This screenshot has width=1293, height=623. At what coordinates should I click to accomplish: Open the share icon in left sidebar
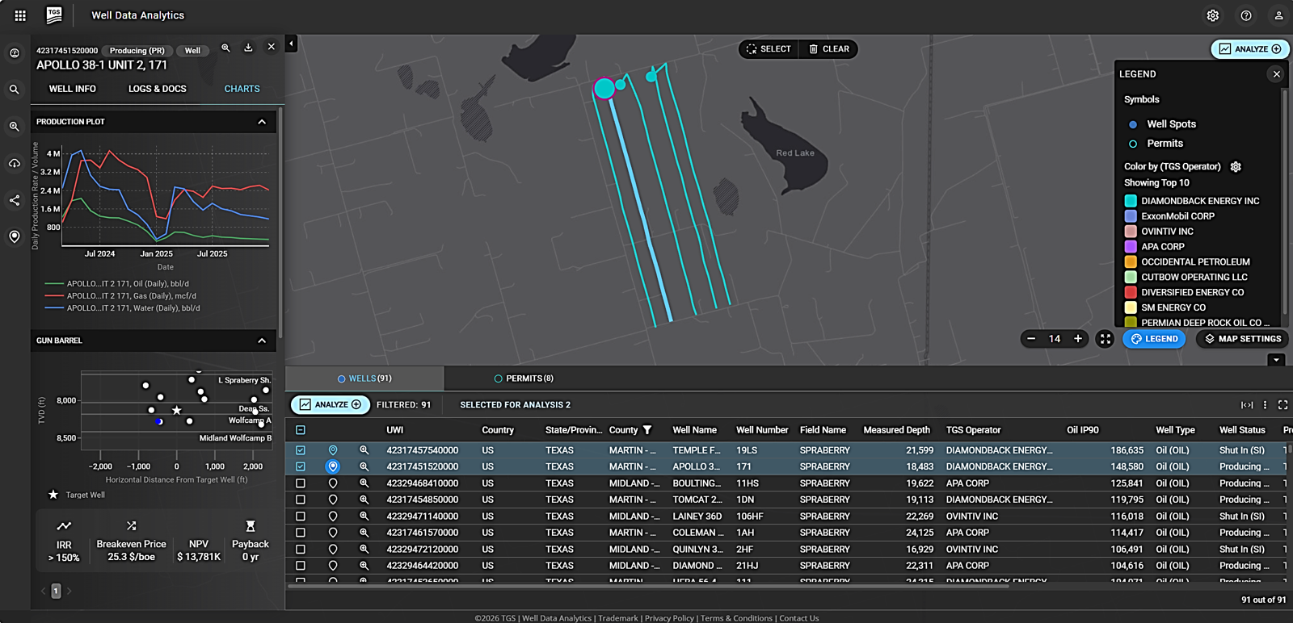coord(15,200)
